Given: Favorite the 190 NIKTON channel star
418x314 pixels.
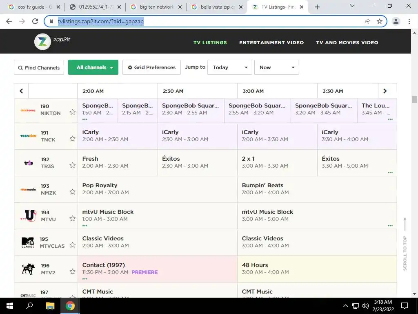Looking at the screenshot, I should coord(73,112).
